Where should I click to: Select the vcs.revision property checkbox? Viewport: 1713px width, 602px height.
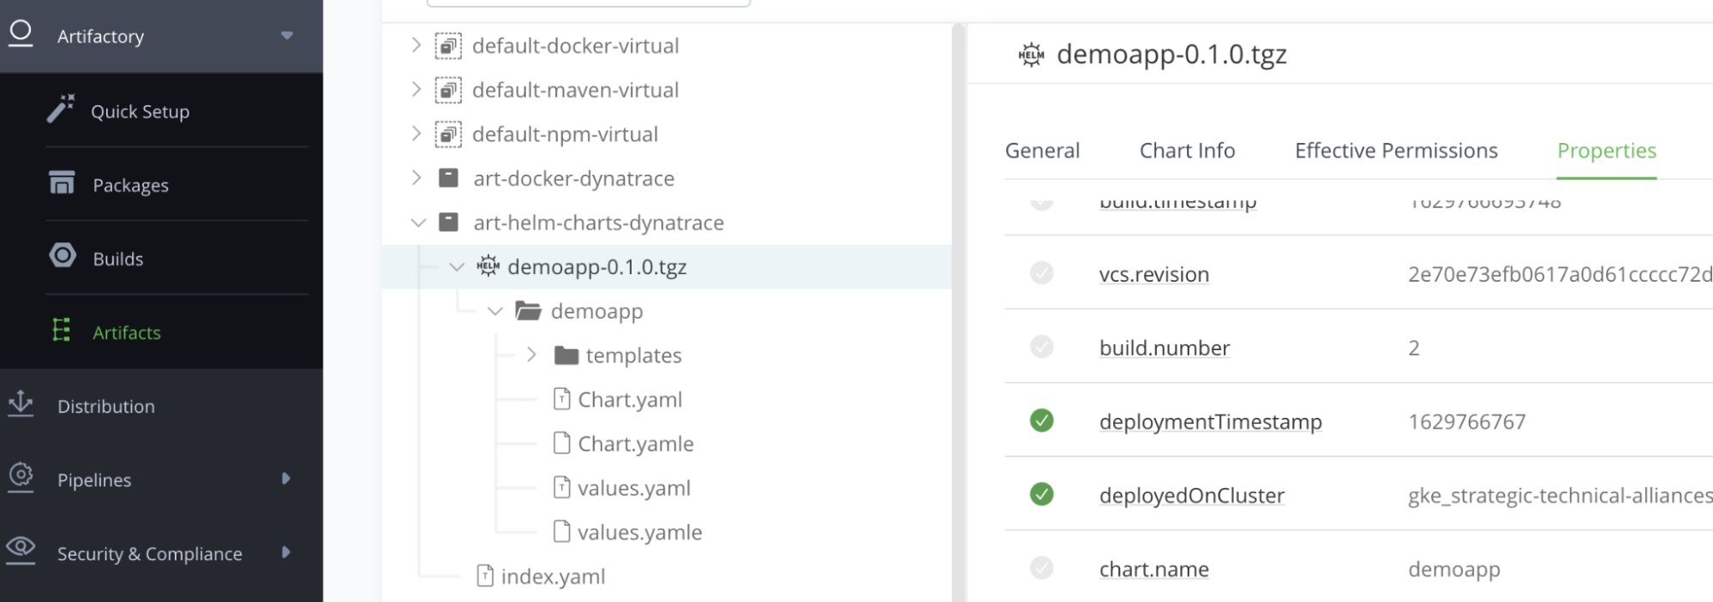(x=1041, y=273)
